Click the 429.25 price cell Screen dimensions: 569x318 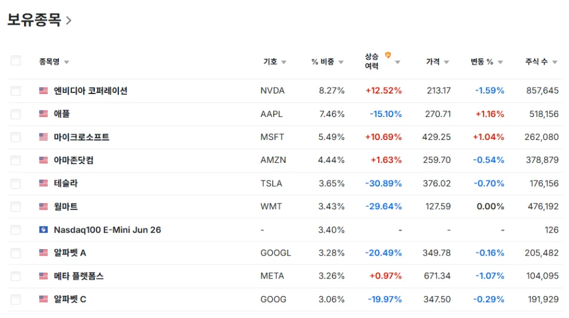point(436,137)
